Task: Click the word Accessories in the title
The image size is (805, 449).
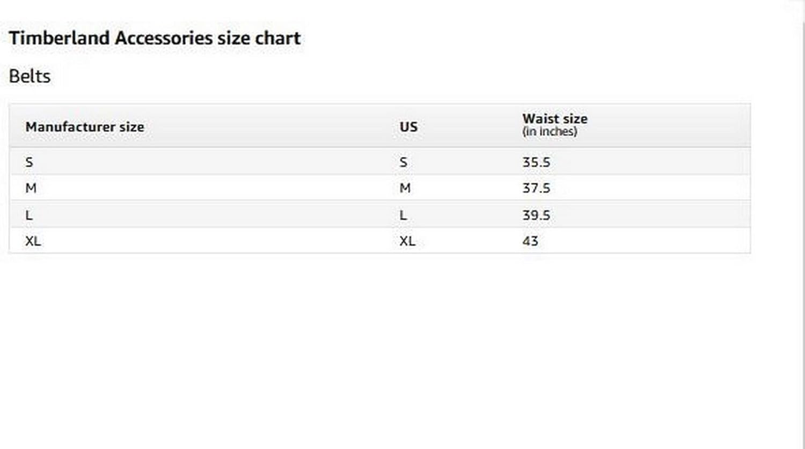Action: pyautogui.click(x=164, y=38)
